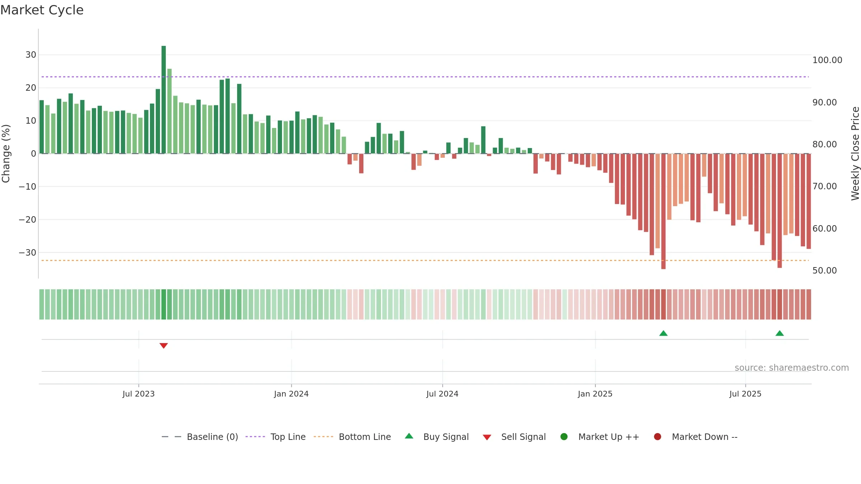Click the red Sell Signal triangle in legend

tap(487, 437)
